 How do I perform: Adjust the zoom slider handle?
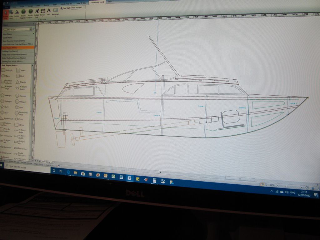(286, 186)
